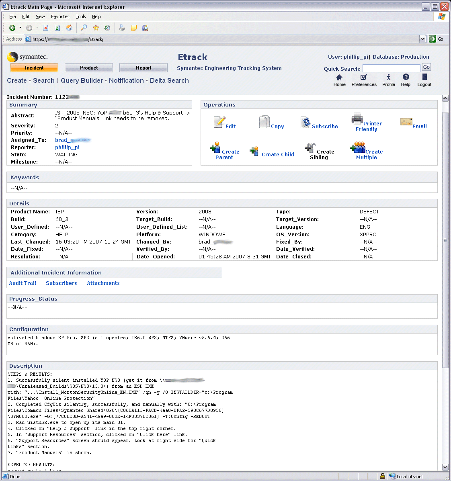Click into the Quick Search field

pyautogui.click(x=391, y=68)
